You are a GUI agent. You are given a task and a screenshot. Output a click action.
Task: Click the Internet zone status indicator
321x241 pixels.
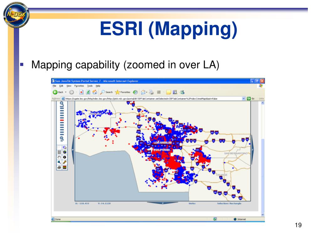(240, 219)
